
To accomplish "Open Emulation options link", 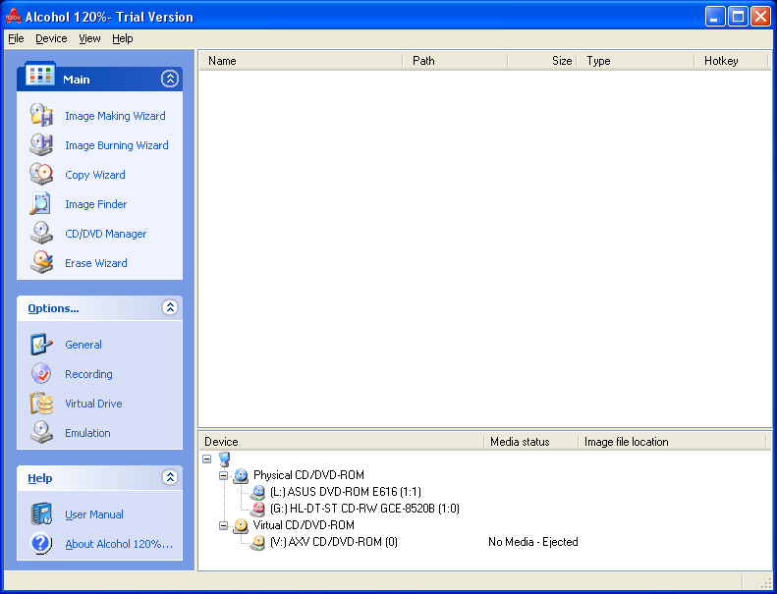I will [87, 433].
